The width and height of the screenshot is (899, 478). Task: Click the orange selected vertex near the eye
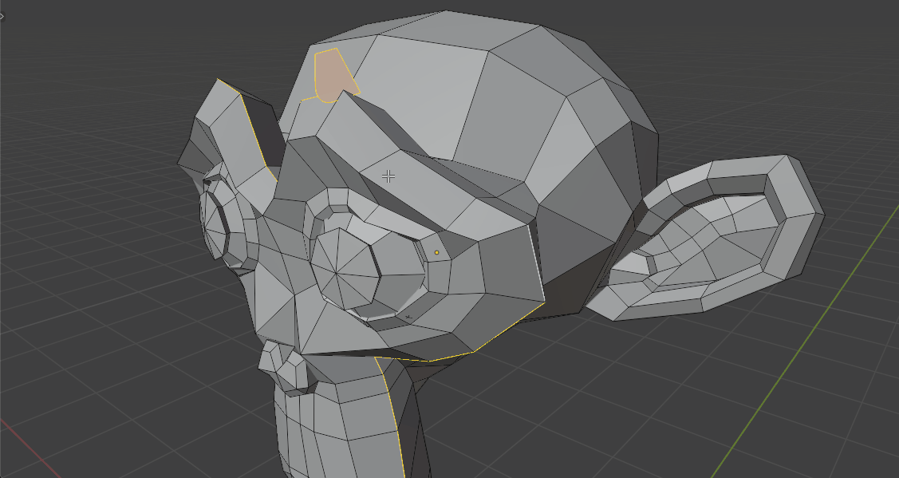[x=437, y=252]
